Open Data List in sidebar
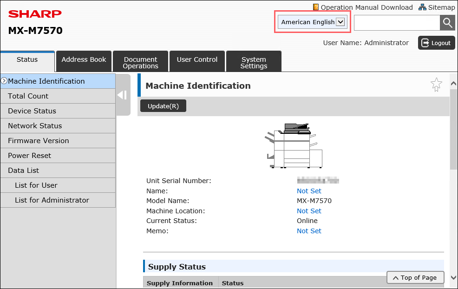 [x=58, y=171]
